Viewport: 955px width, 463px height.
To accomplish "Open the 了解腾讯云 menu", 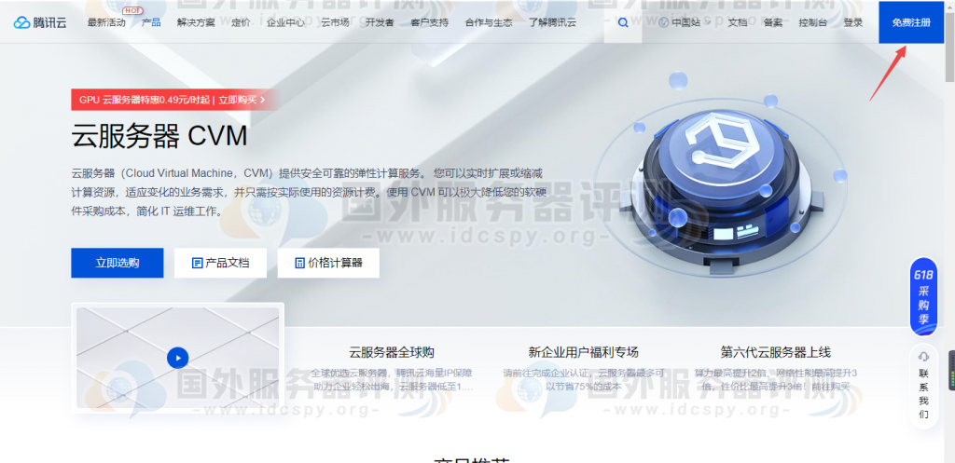I will tap(552, 22).
